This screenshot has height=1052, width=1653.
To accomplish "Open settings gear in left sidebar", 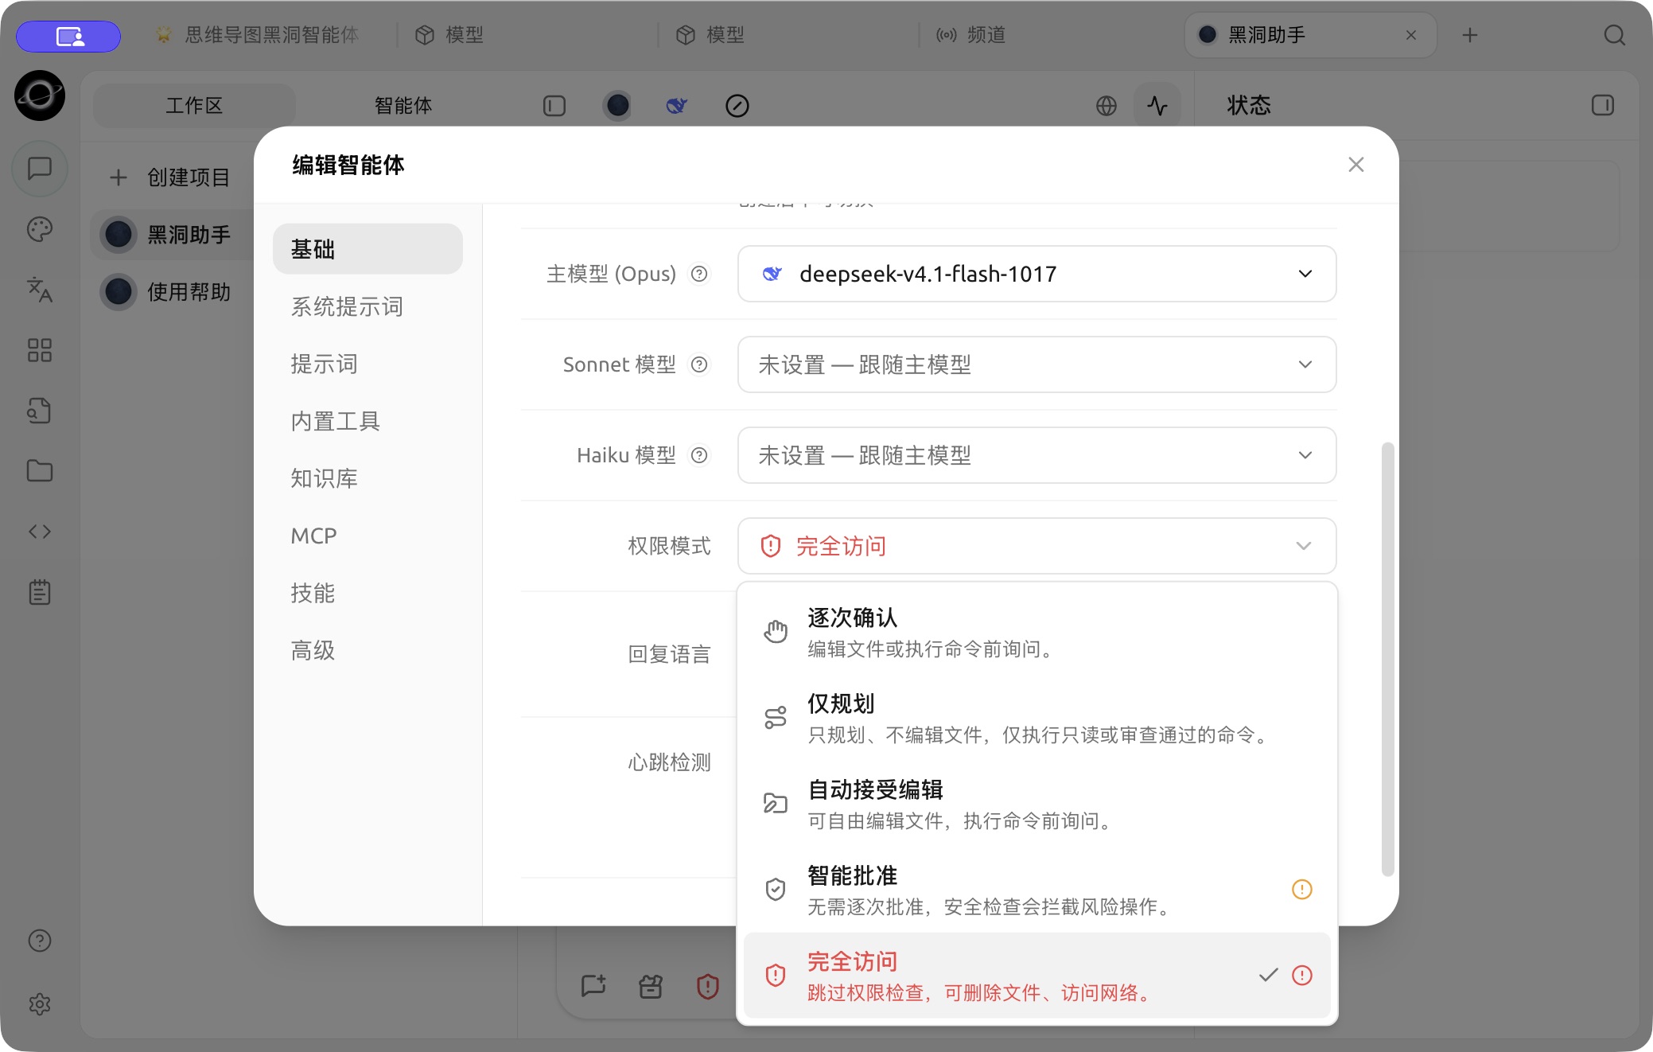I will coord(40,1004).
